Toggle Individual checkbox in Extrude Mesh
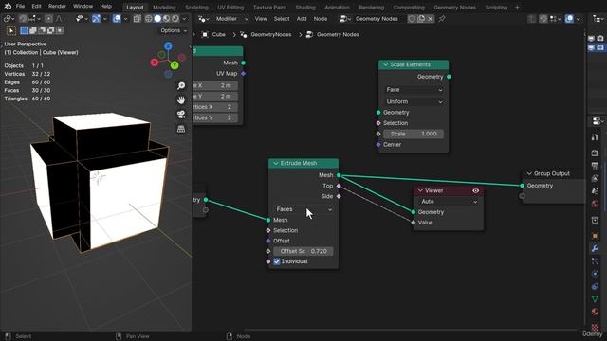The width and height of the screenshot is (607, 341). pos(277,261)
